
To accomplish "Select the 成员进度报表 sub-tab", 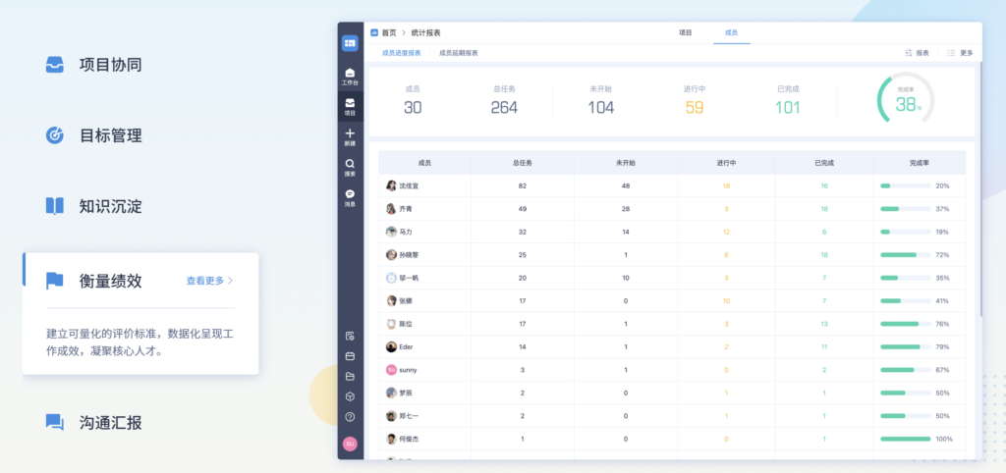I will [x=401, y=53].
